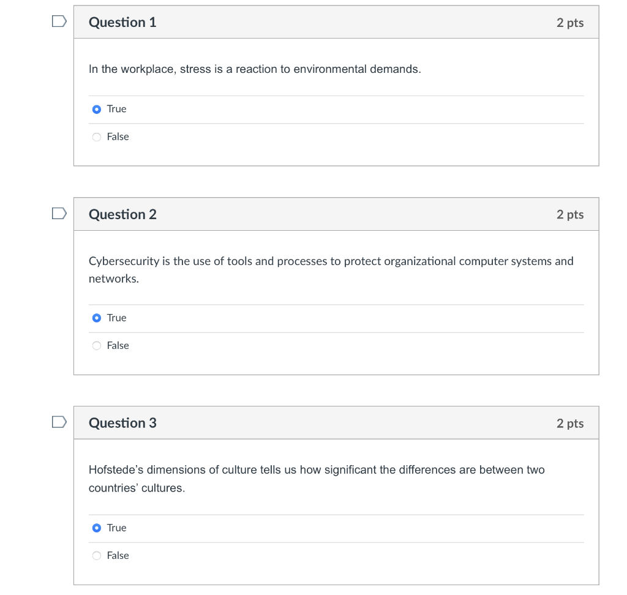Click the "Question 2" heading
627x595 pixels.
pyautogui.click(x=122, y=214)
